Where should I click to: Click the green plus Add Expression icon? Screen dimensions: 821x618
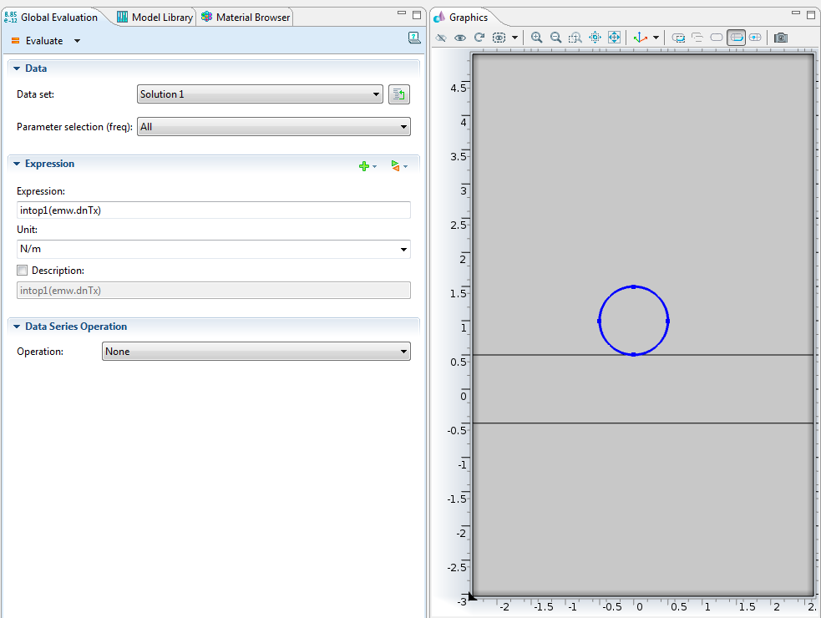point(364,166)
